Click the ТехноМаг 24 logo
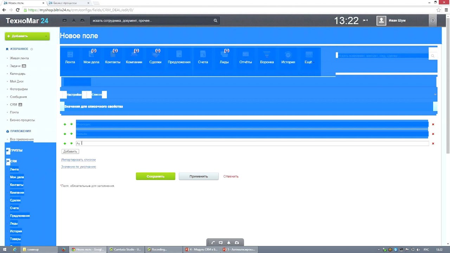Viewport: 450px width, 253px height. click(x=27, y=21)
